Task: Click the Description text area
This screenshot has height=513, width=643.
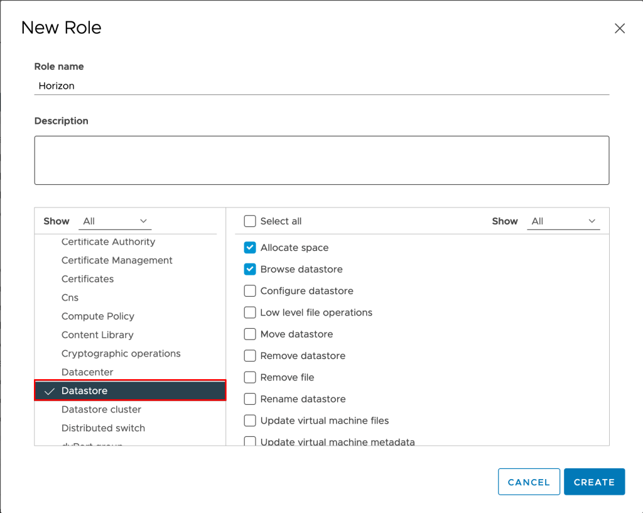Action: point(321,160)
